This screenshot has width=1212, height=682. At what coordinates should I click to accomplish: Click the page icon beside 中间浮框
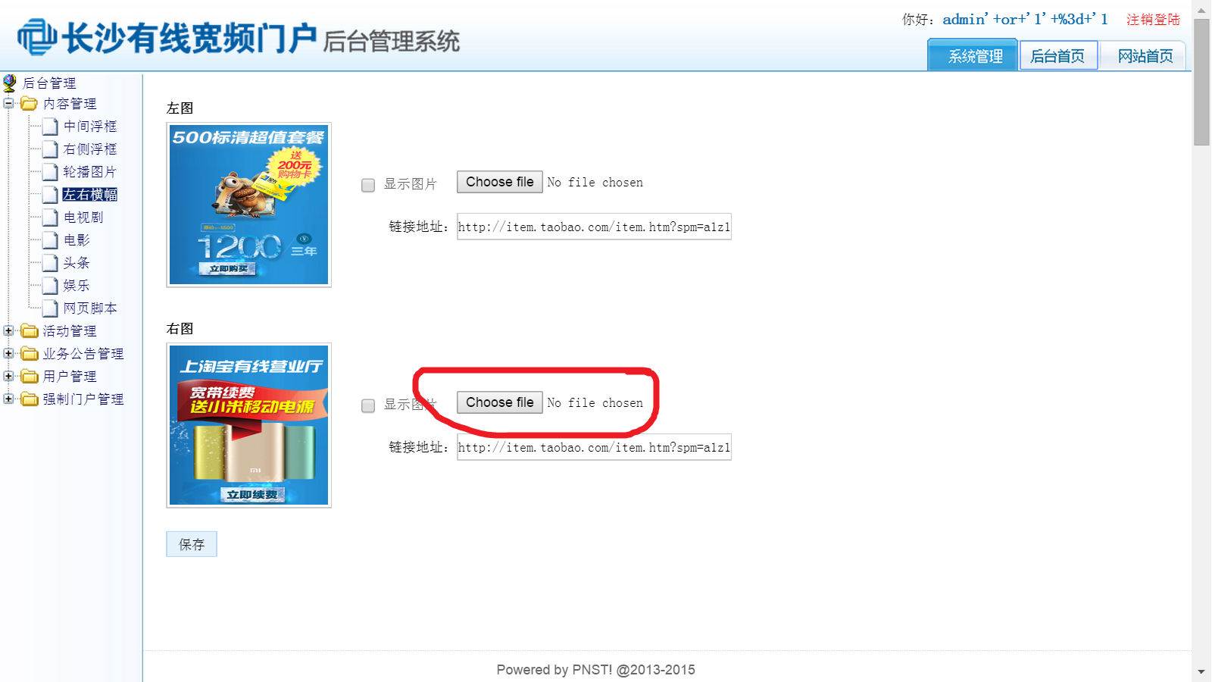click(x=50, y=127)
